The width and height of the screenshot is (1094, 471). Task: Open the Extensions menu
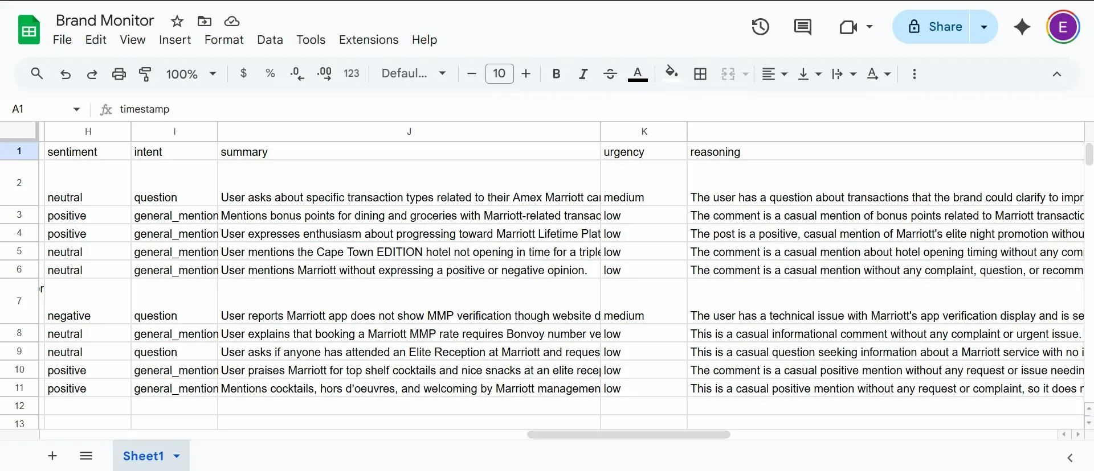(369, 40)
